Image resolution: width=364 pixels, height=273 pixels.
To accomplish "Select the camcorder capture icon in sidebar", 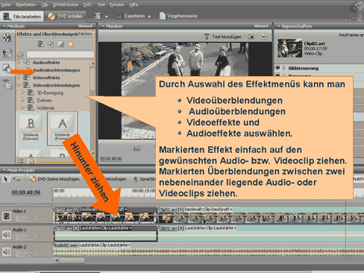I will pyautogui.click(x=7, y=53).
